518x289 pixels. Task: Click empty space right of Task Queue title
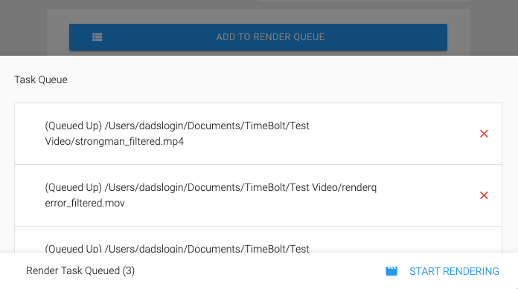pos(284,79)
